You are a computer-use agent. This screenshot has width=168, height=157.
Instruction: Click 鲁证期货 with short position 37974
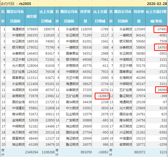[x=126, y=96]
